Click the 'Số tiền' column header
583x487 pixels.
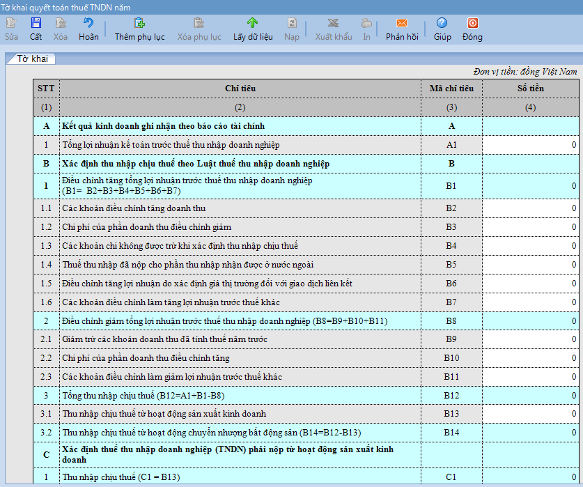531,88
